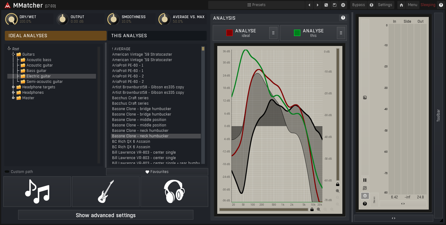Expand the Headphone targets folder

13,87
